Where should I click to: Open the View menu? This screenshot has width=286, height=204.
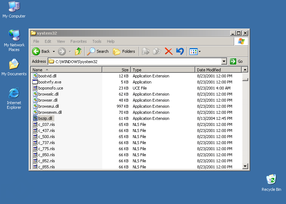click(x=61, y=41)
